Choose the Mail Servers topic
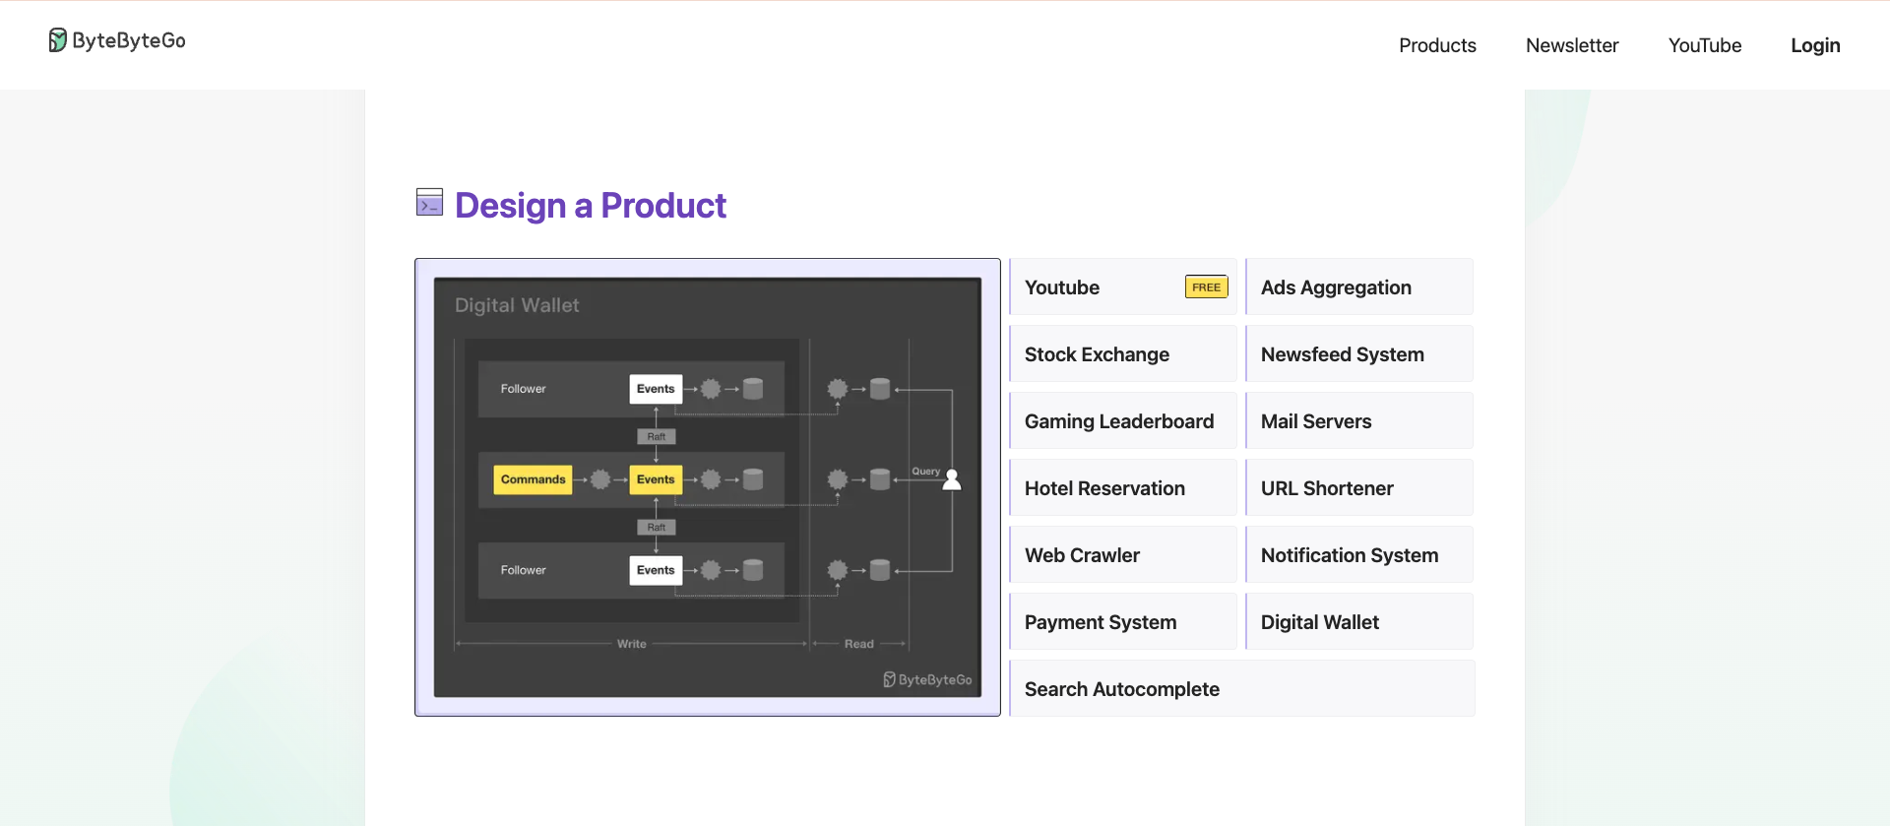Viewport: 1890px width, 826px height. click(1359, 421)
